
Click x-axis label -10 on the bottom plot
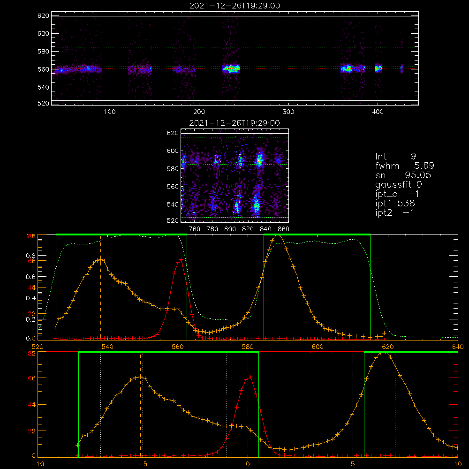38,464
